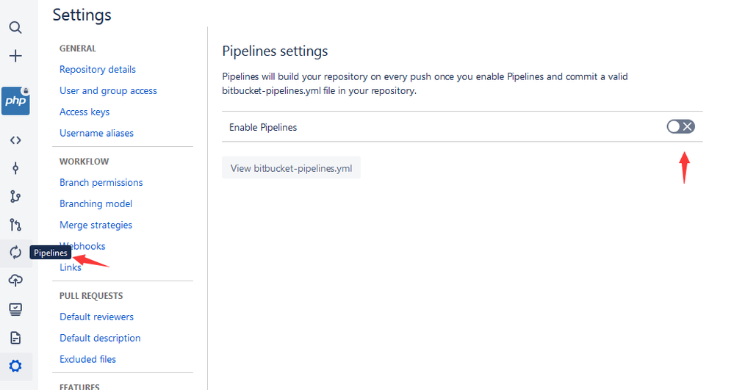Click the WORKFLOW section label

84,162
